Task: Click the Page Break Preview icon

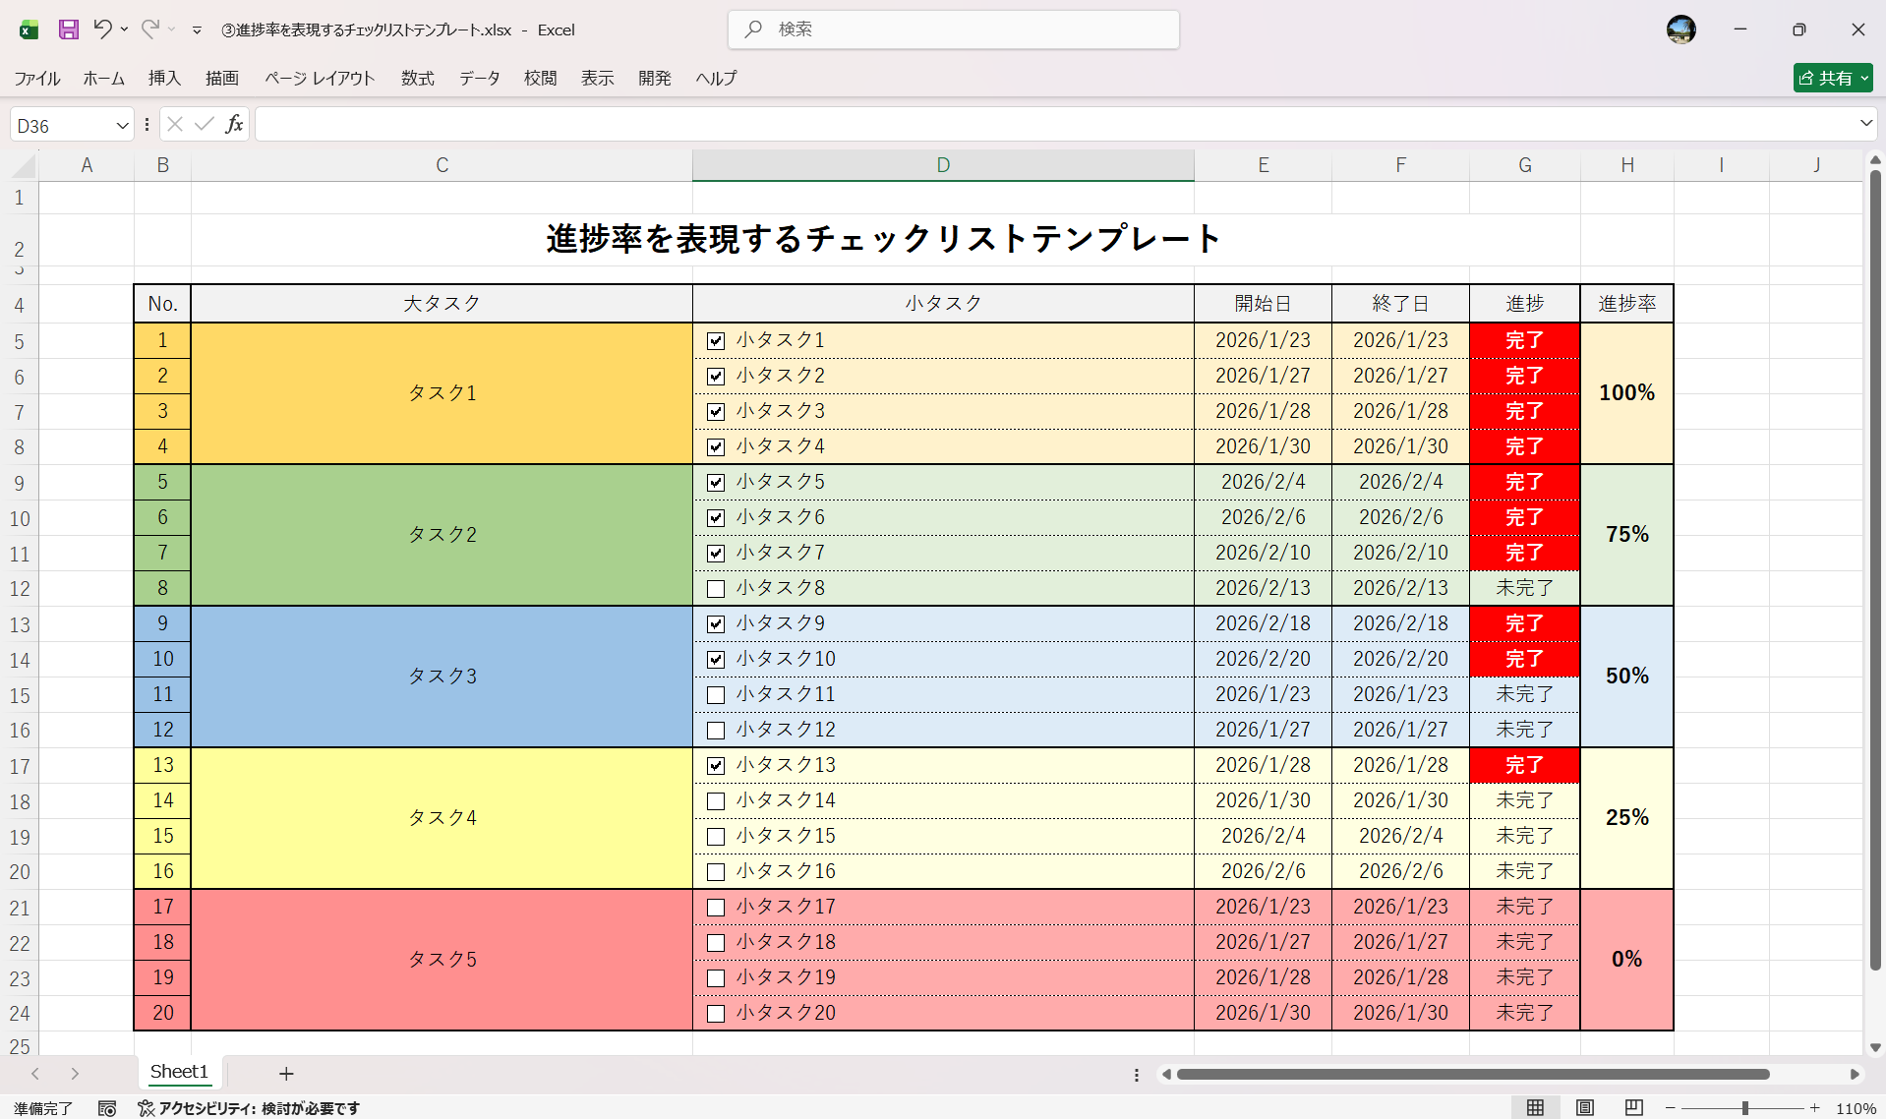Action: (x=1633, y=1107)
